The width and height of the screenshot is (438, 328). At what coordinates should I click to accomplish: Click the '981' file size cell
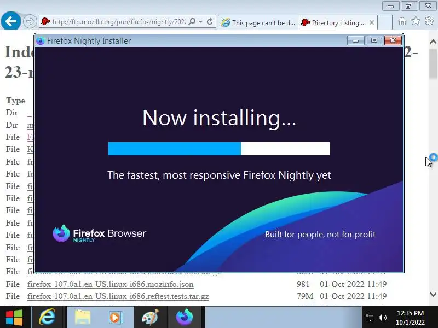[303, 284]
